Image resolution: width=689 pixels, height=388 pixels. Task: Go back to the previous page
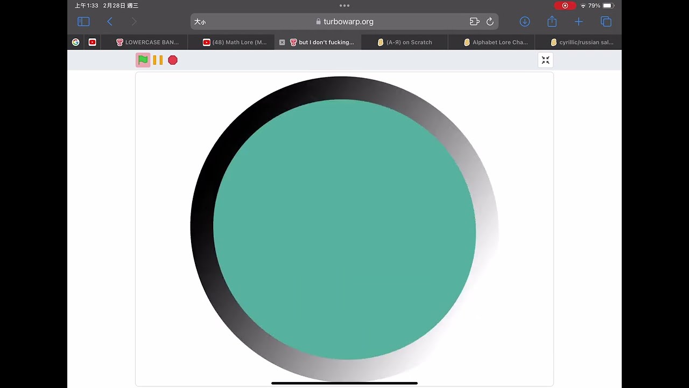coord(110,22)
